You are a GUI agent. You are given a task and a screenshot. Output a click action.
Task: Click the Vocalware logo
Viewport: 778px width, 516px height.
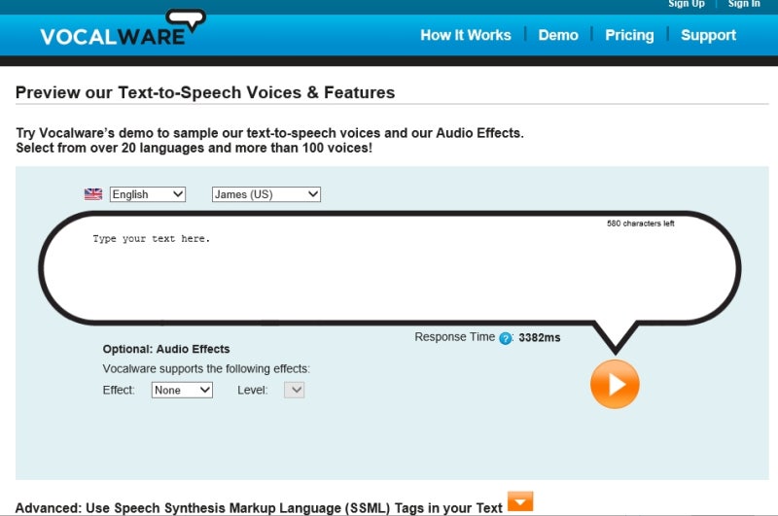pyautogui.click(x=124, y=28)
